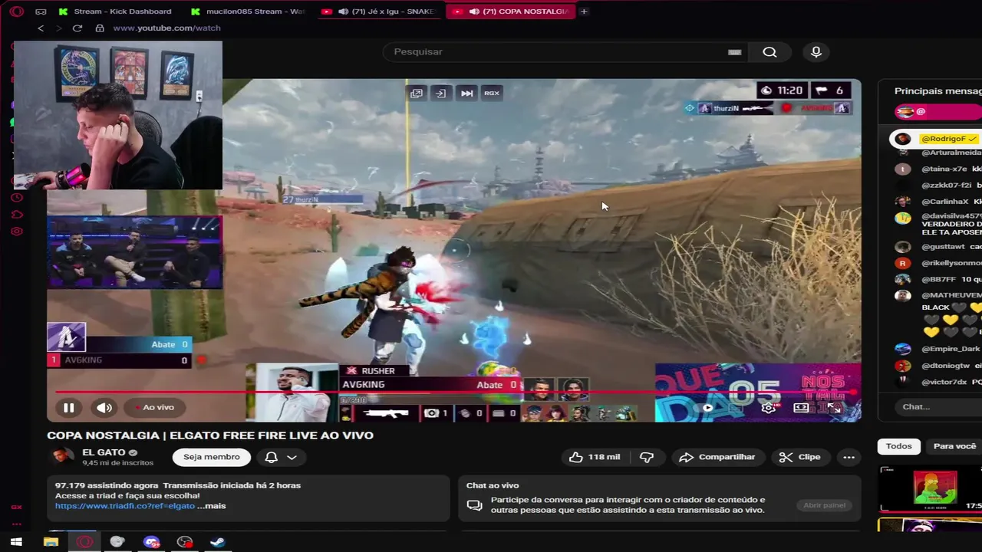Open Windows Start menu
Screen dimensions: 982x552
pyautogui.click(x=16, y=542)
